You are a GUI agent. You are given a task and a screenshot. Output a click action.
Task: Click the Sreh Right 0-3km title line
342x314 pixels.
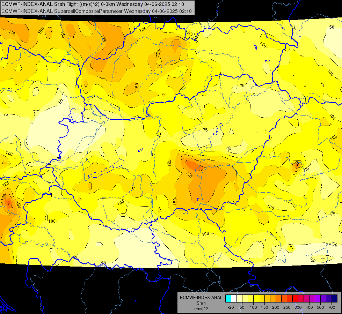tap(93, 4)
